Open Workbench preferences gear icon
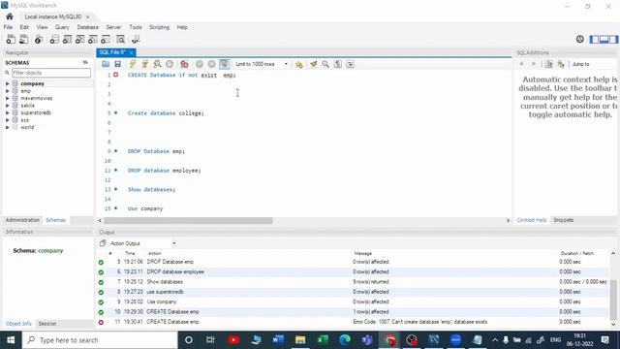The height and width of the screenshot is (349, 620). (x=579, y=39)
